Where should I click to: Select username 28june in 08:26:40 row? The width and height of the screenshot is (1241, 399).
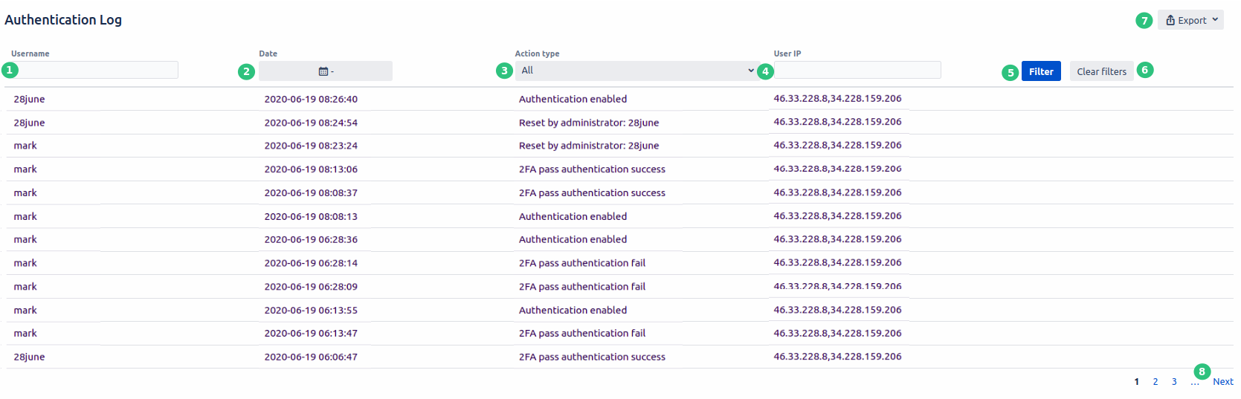point(29,99)
